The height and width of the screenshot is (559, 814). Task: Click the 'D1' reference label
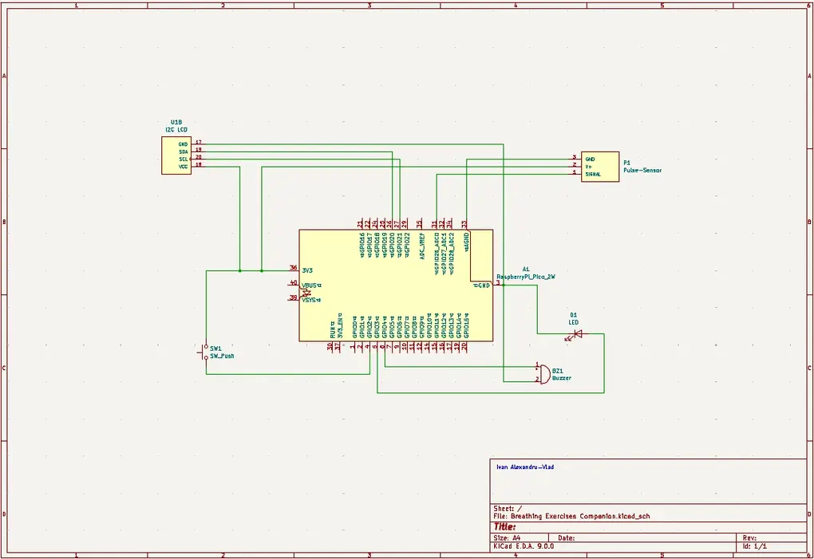(x=574, y=315)
